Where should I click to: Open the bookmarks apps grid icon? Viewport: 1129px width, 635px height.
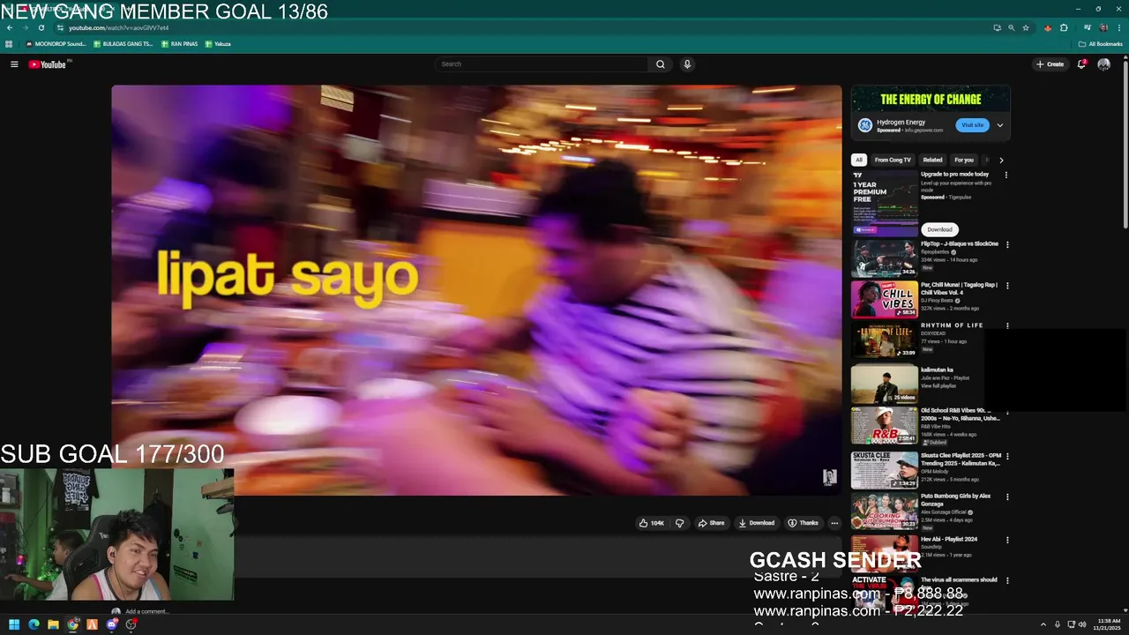[9, 44]
